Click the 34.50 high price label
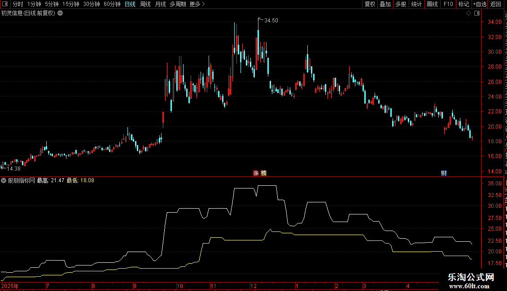The image size is (507, 291). tap(271, 21)
